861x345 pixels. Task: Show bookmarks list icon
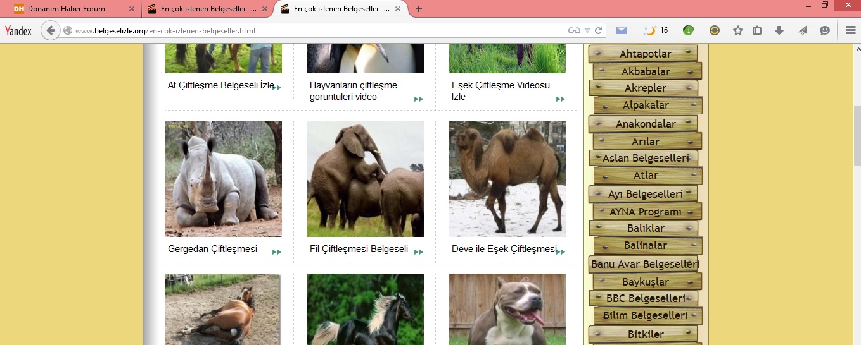pos(757,30)
